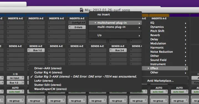This screenshot has width=199, height=104.
Task: Select Guitar Rig 5-AAX (stereo) checked entry
Action: 86,76
